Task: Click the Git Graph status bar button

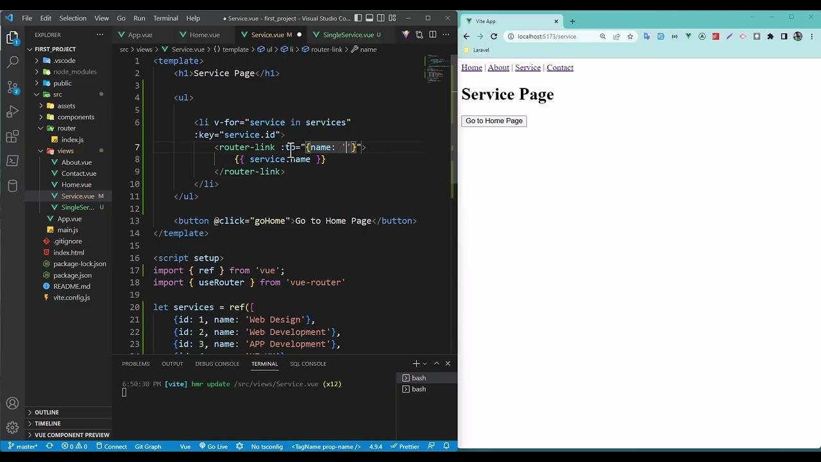Action: [148, 447]
